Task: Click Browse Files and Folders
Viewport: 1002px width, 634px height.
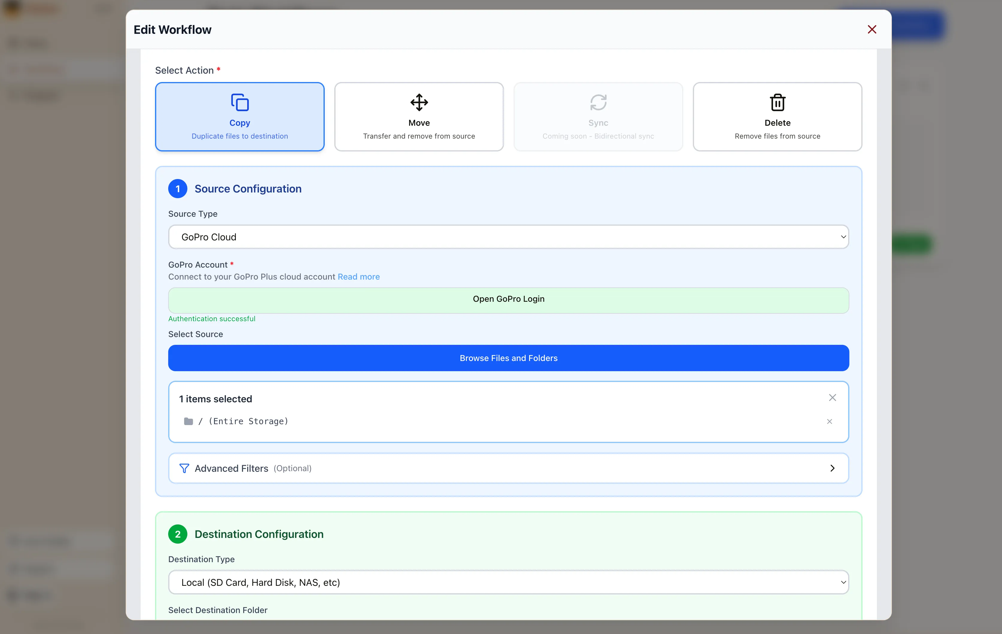Action: tap(508, 358)
